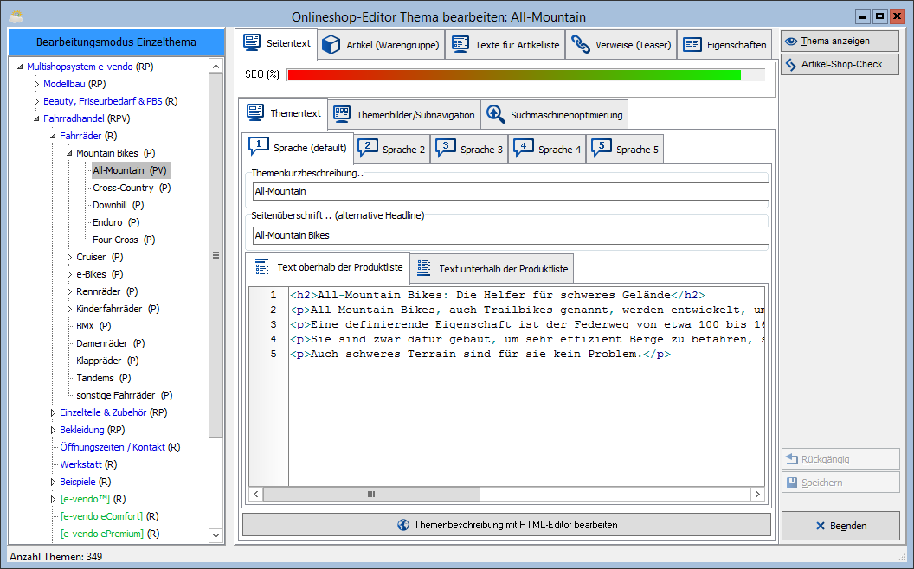Click line 5 of the HTML editor
This screenshot has height=569, width=914.
(x=480, y=354)
